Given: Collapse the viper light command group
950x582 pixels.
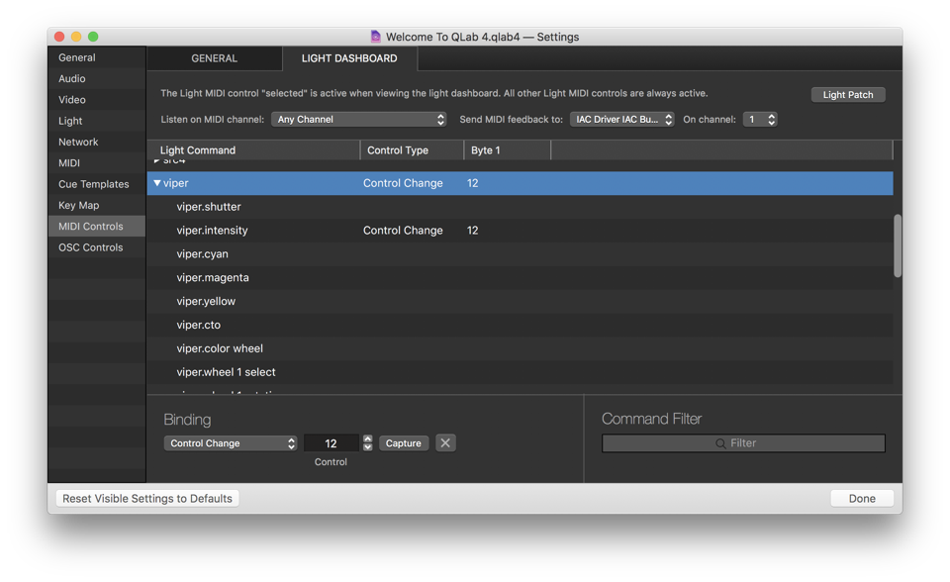Looking at the screenshot, I should [x=156, y=183].
